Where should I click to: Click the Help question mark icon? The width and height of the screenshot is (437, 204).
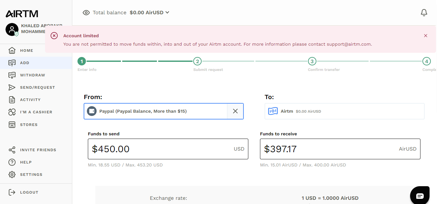[x=12, y=162]
